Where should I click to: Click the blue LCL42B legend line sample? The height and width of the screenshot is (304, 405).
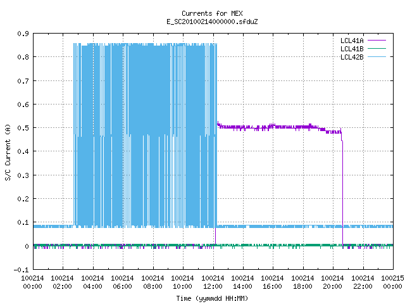coord(377,56)
